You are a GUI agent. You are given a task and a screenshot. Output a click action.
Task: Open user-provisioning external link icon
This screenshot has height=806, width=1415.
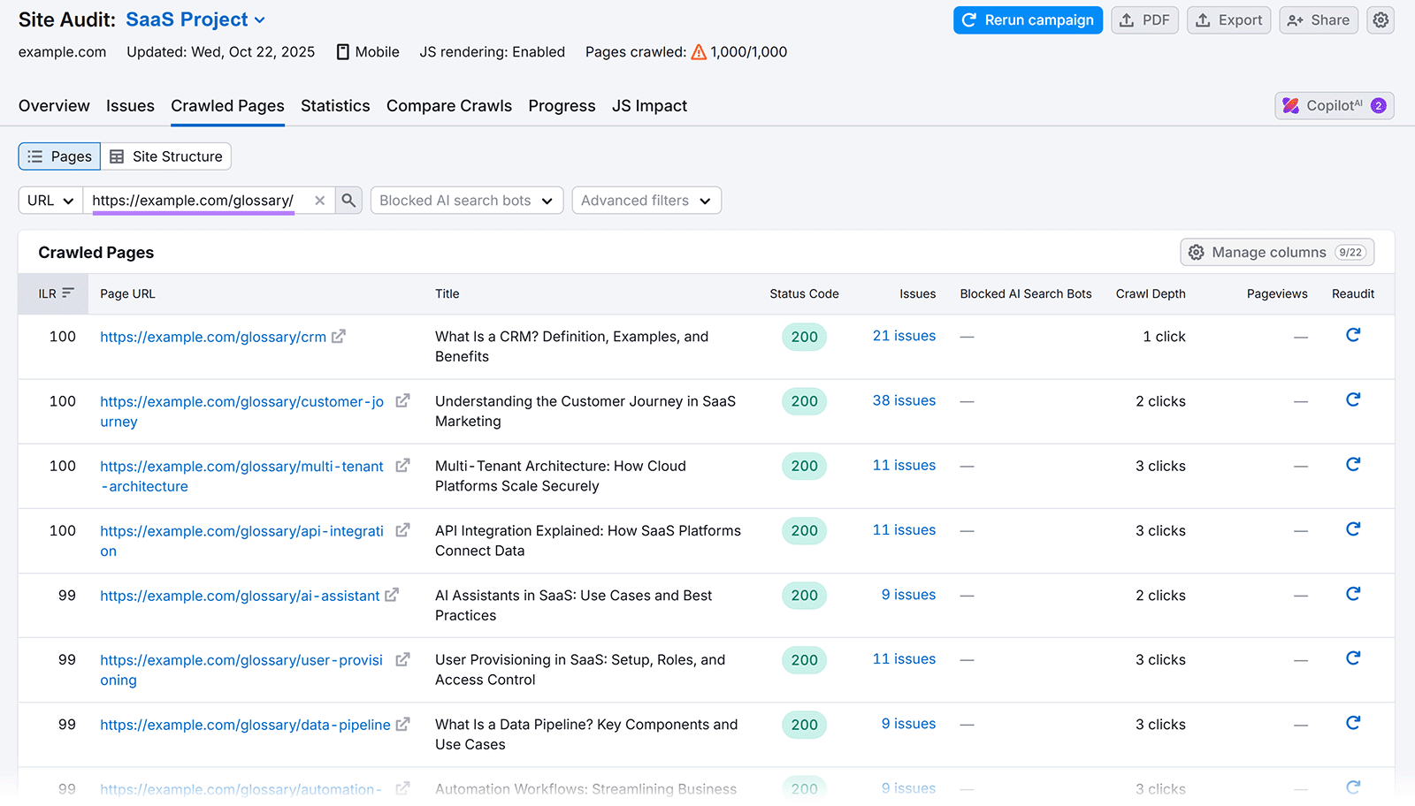402,659
